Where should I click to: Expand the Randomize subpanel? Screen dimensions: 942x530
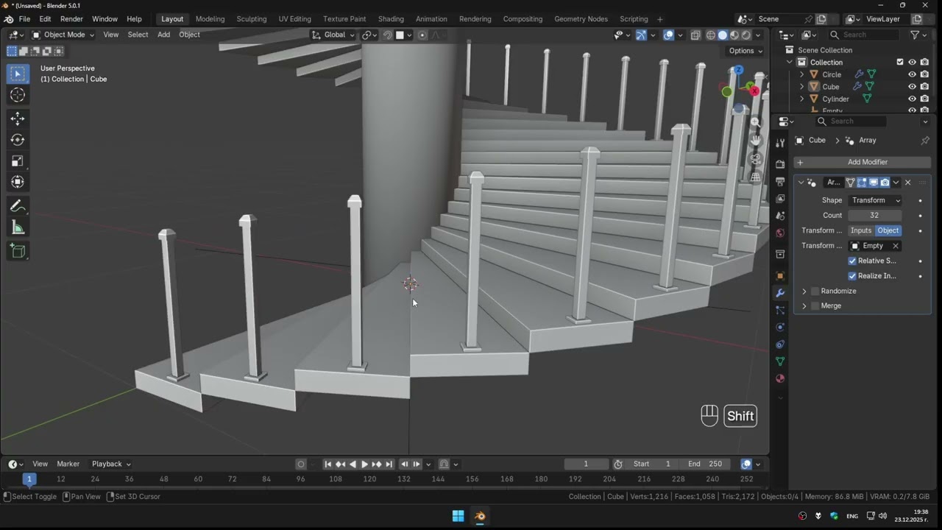tap(804, 291)
